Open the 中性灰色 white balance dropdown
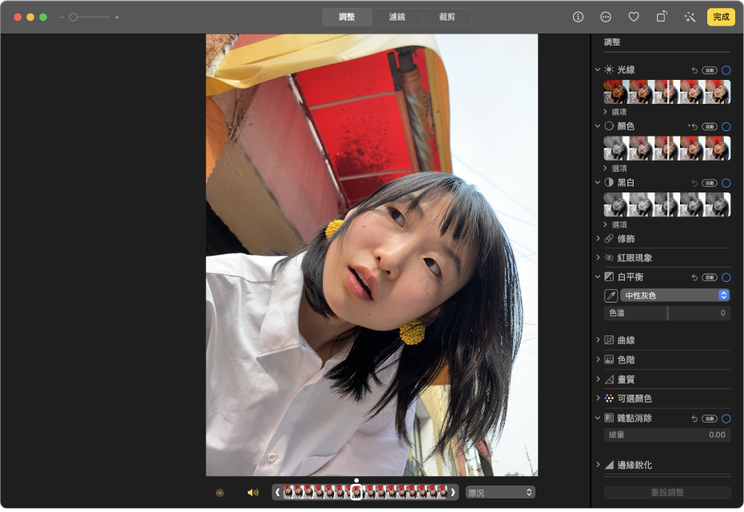The height and width of the screenshot is (512, 744). tap(674, 296)
